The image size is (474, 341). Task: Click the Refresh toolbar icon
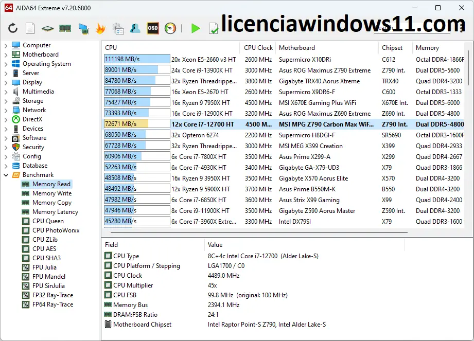pyautogui.click(x=13, y=28)
